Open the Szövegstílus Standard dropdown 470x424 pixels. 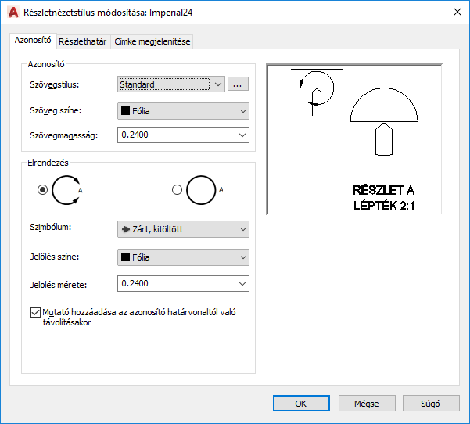click(x=171, y=84)
